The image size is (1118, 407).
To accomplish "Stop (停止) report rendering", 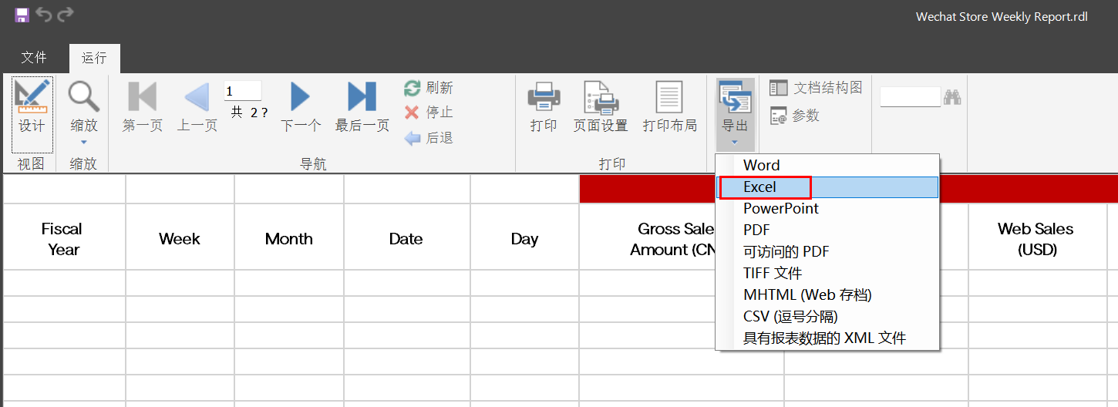I will click(429, 113).
